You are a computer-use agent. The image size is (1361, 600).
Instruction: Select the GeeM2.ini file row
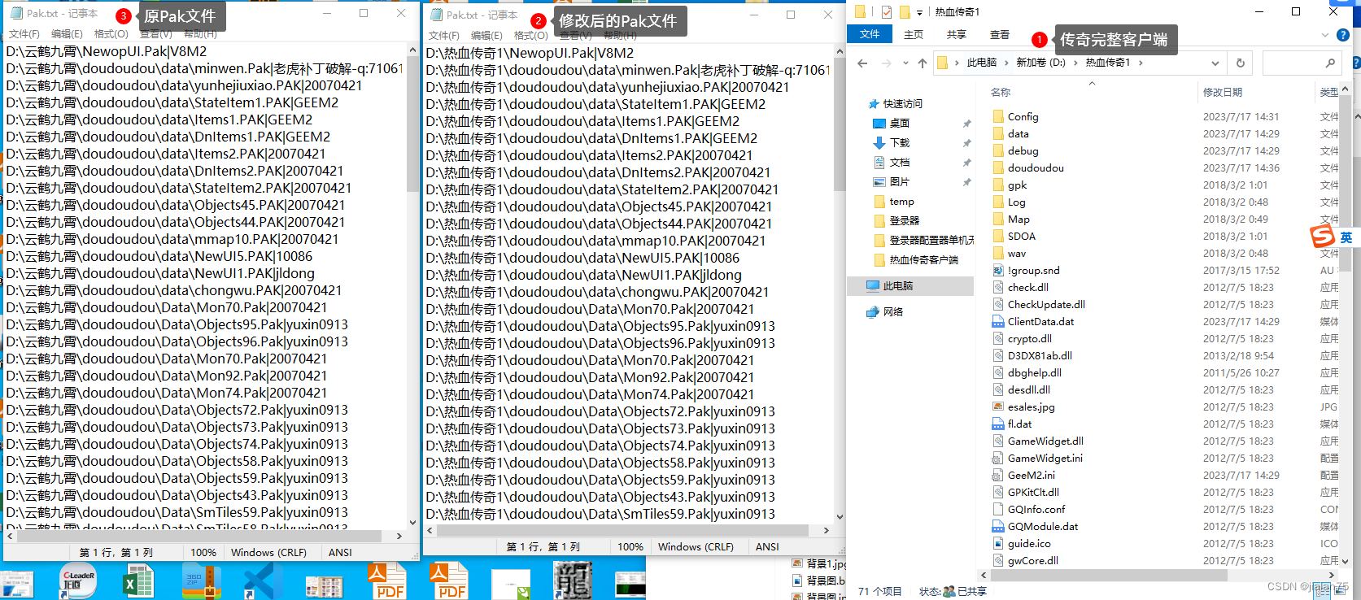(1165, 476)
